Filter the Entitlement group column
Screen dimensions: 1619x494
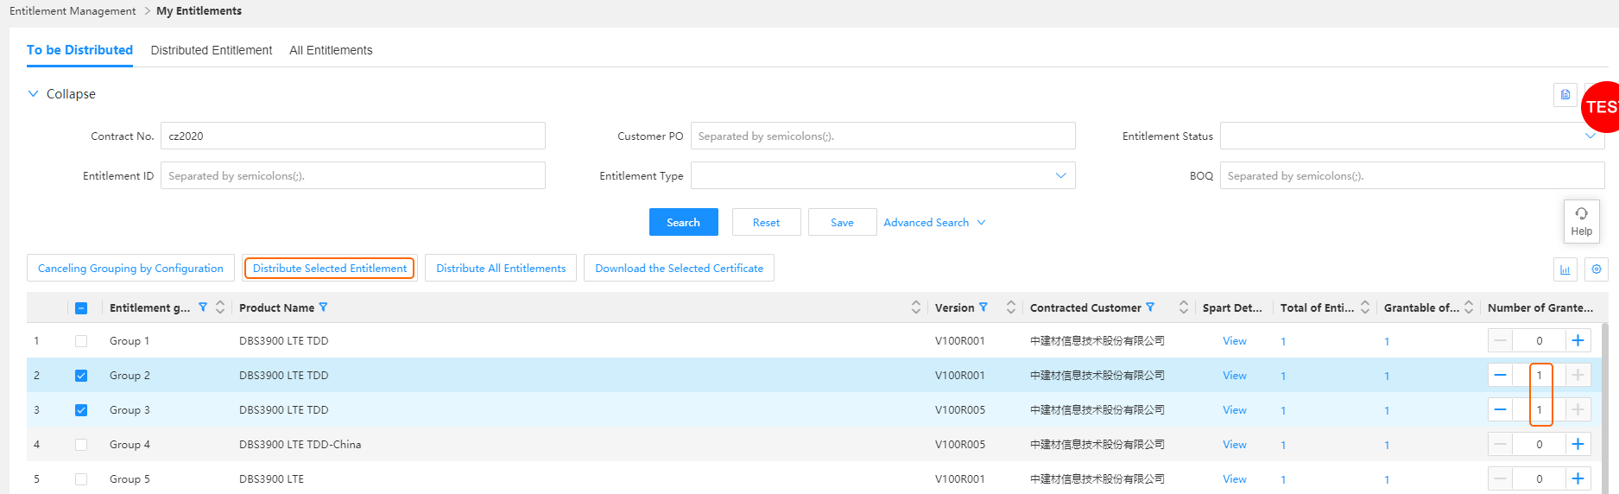point(203,307)
